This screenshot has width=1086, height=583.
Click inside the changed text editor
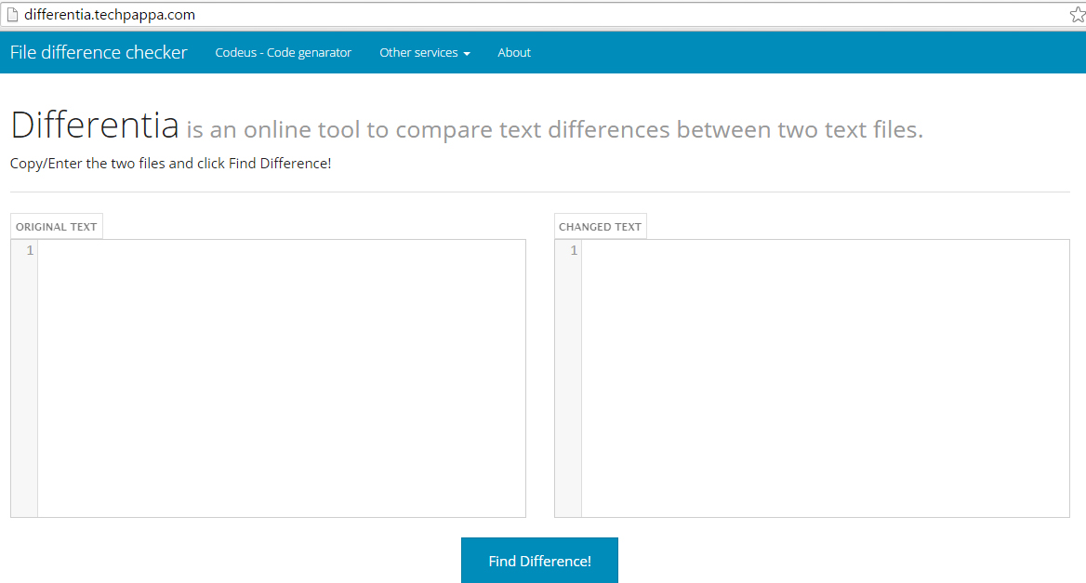(x=823, y=372)
